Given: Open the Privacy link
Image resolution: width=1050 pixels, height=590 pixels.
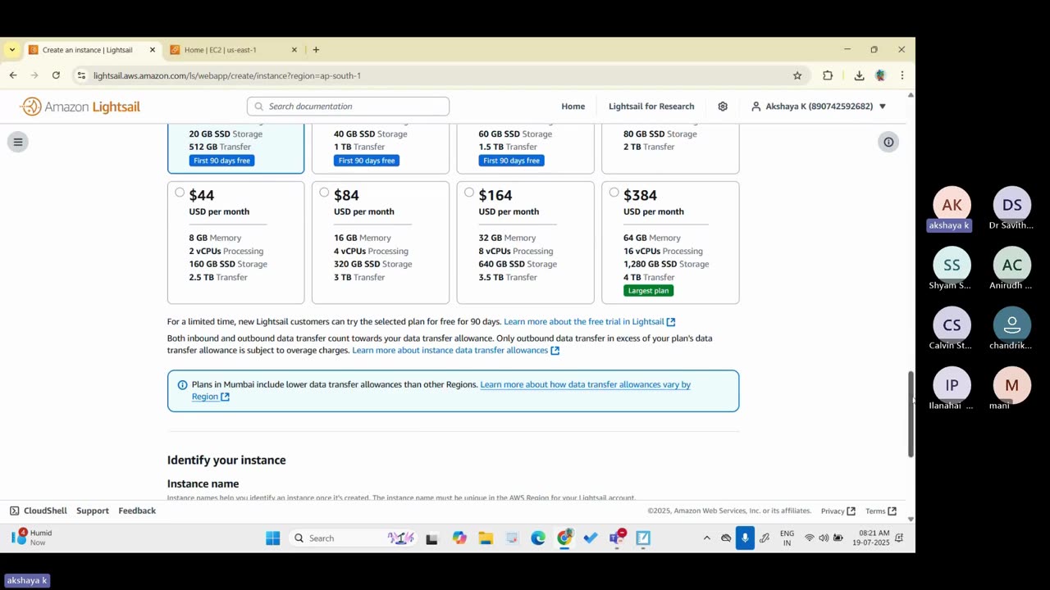Looking at the screenshot, I should click(838, 511).
